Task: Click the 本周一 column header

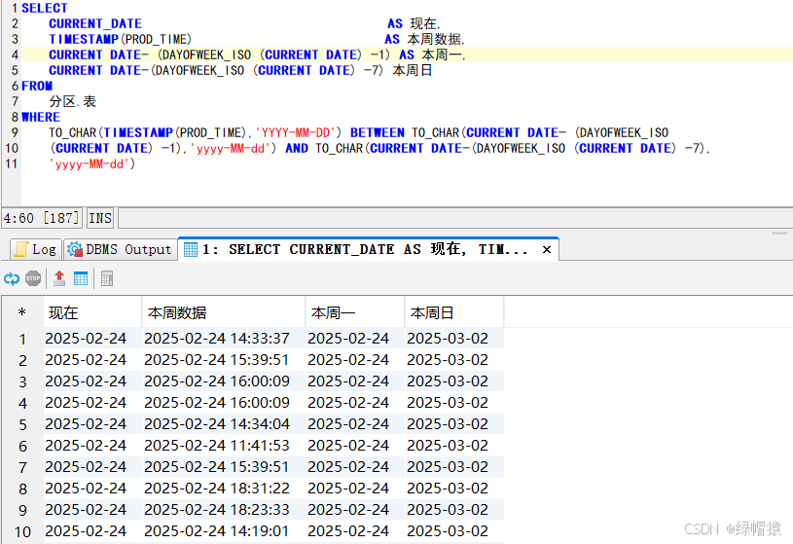Action: [355, 312]
